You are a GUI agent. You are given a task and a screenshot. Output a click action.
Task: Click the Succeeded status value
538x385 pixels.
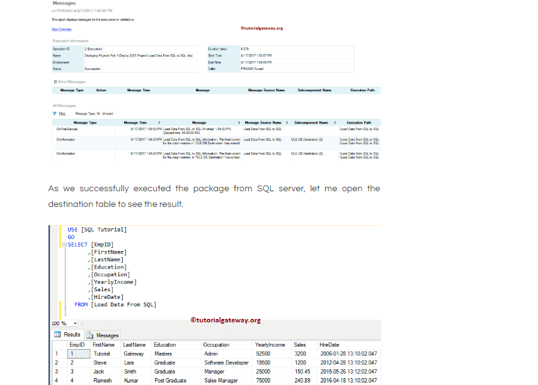(x=93, y=69)
